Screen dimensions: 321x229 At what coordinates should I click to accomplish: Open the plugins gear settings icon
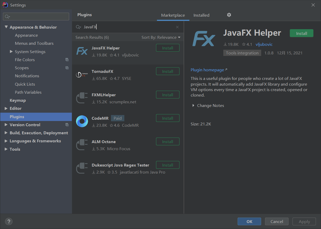click(x=229, y=15)
